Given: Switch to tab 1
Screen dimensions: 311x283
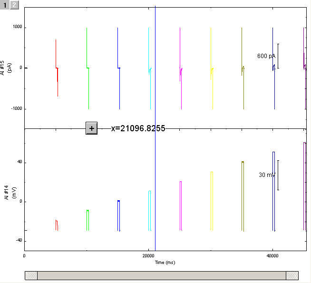Looking at the screenshot, I should (5, 5).
